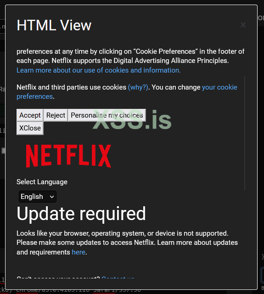The height and width of the screenshot is (294, 264).
Task: Follow the 'your cookie preferences' link
Action: point(127,92)
